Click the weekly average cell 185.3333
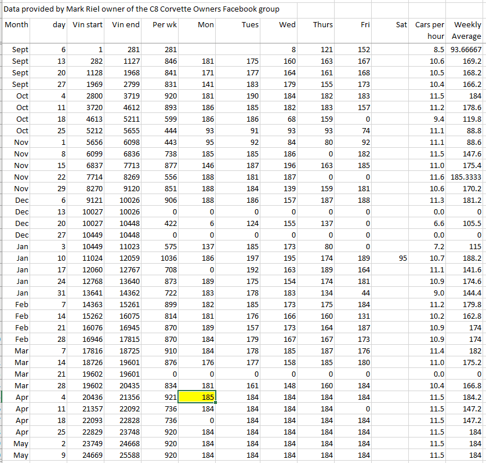486x463 pixels. click(467, 177)
